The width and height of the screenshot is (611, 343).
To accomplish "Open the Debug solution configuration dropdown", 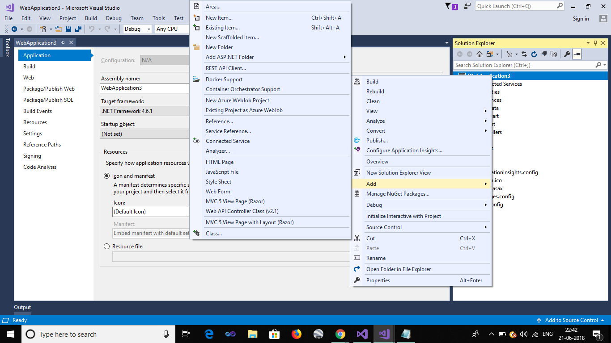I will pos(138,29).
